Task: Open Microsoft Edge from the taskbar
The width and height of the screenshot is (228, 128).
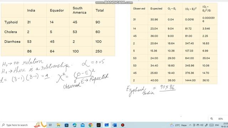Action: click(x=74, y=125)
